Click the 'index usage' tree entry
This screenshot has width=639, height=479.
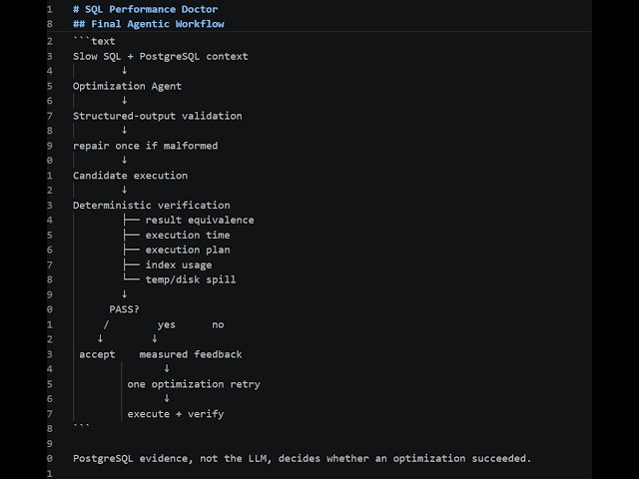pyautogui.click(x=179, y=264)
